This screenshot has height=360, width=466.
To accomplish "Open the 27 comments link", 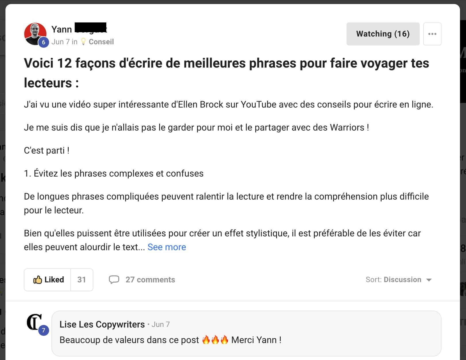I will pyautogui.click(x=150, y=279).
